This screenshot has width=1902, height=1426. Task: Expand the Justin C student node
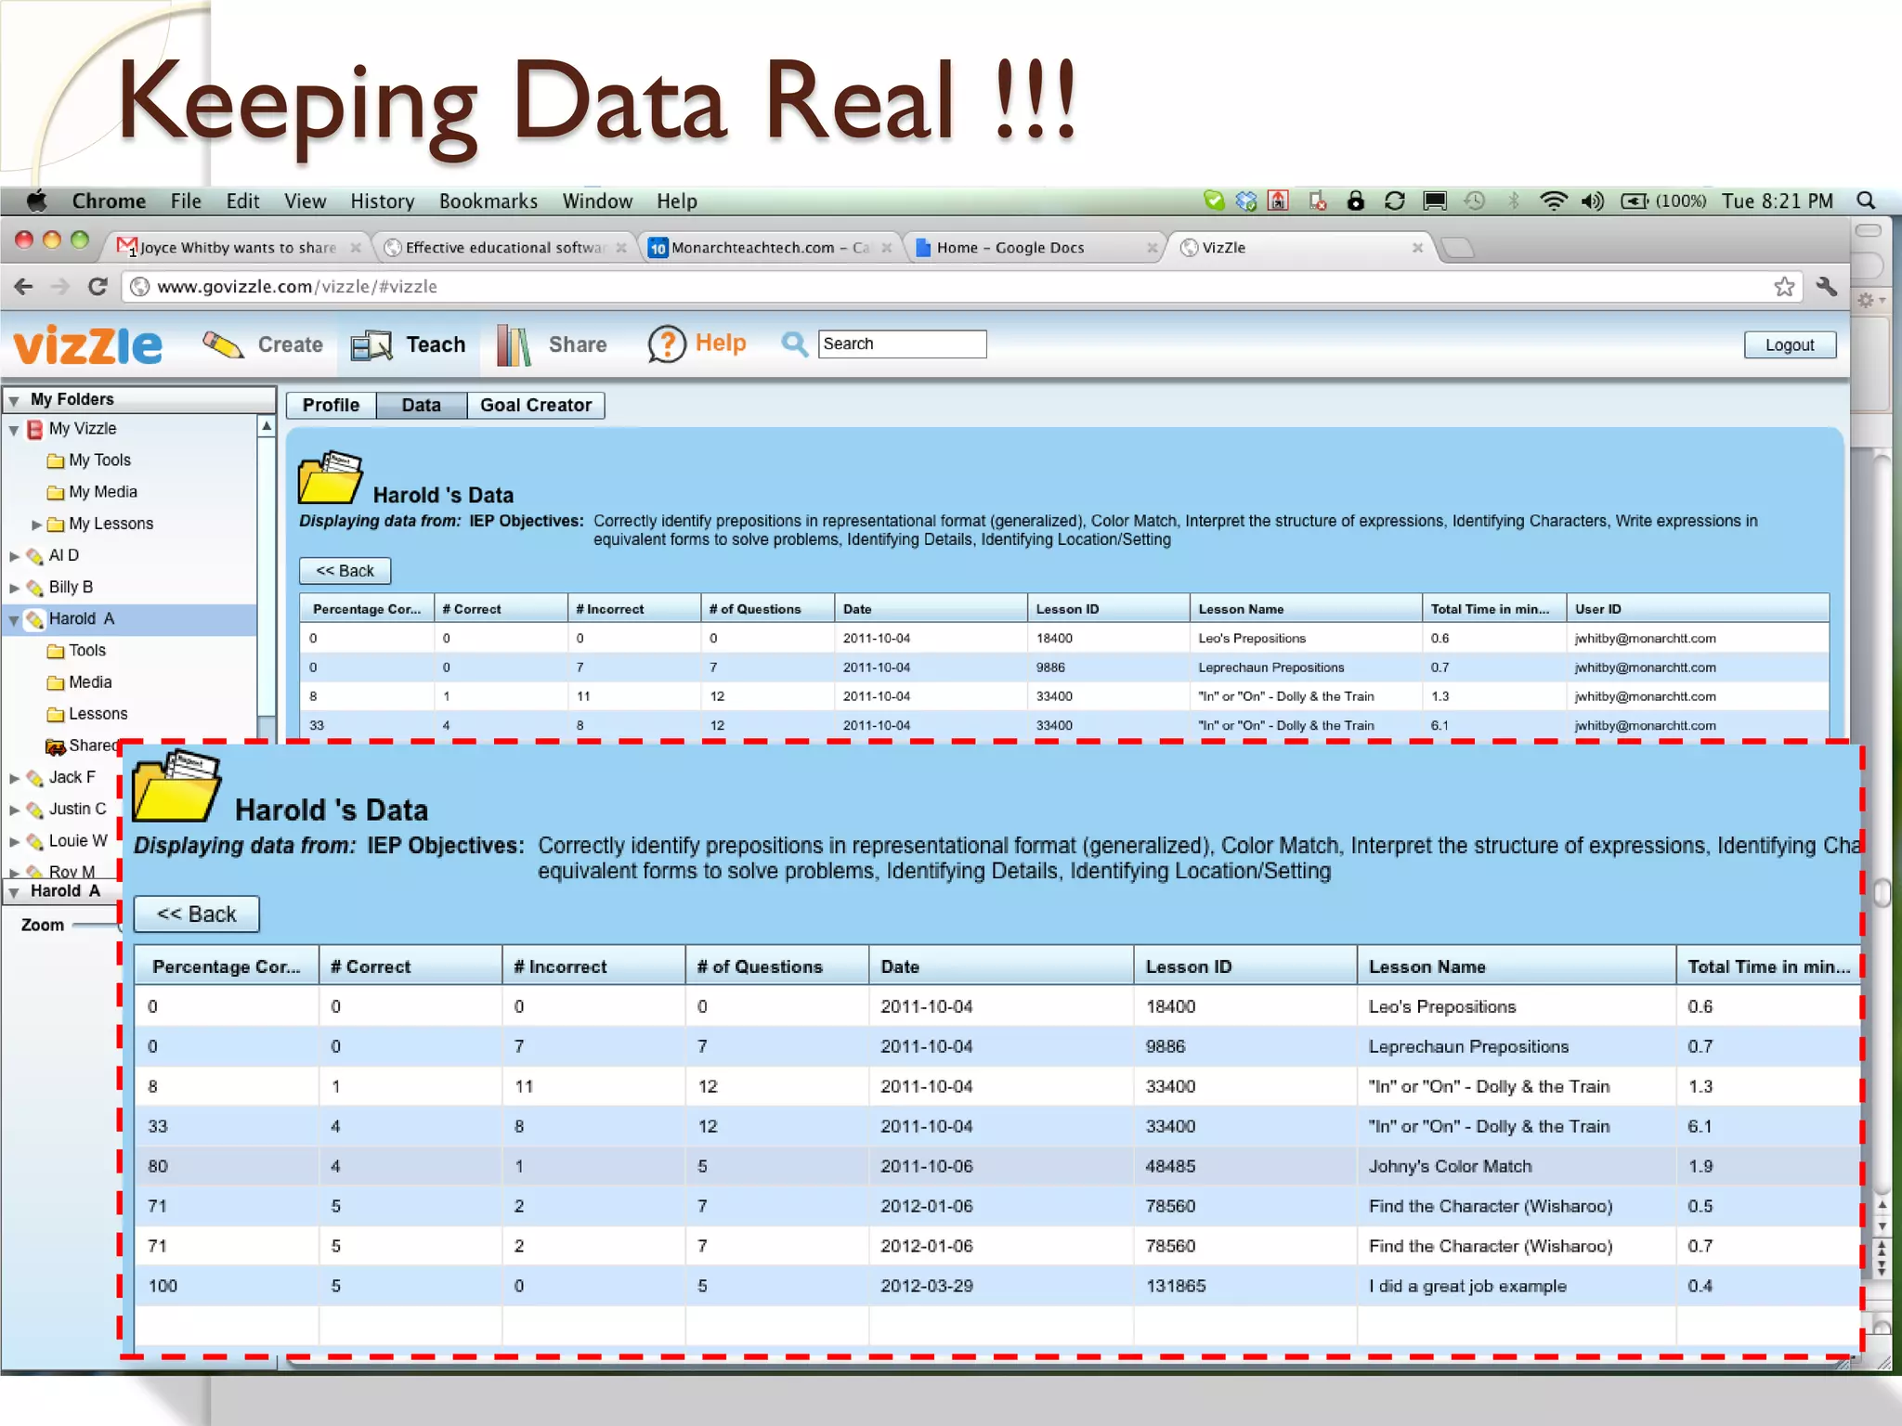click(x=14, y=810)
